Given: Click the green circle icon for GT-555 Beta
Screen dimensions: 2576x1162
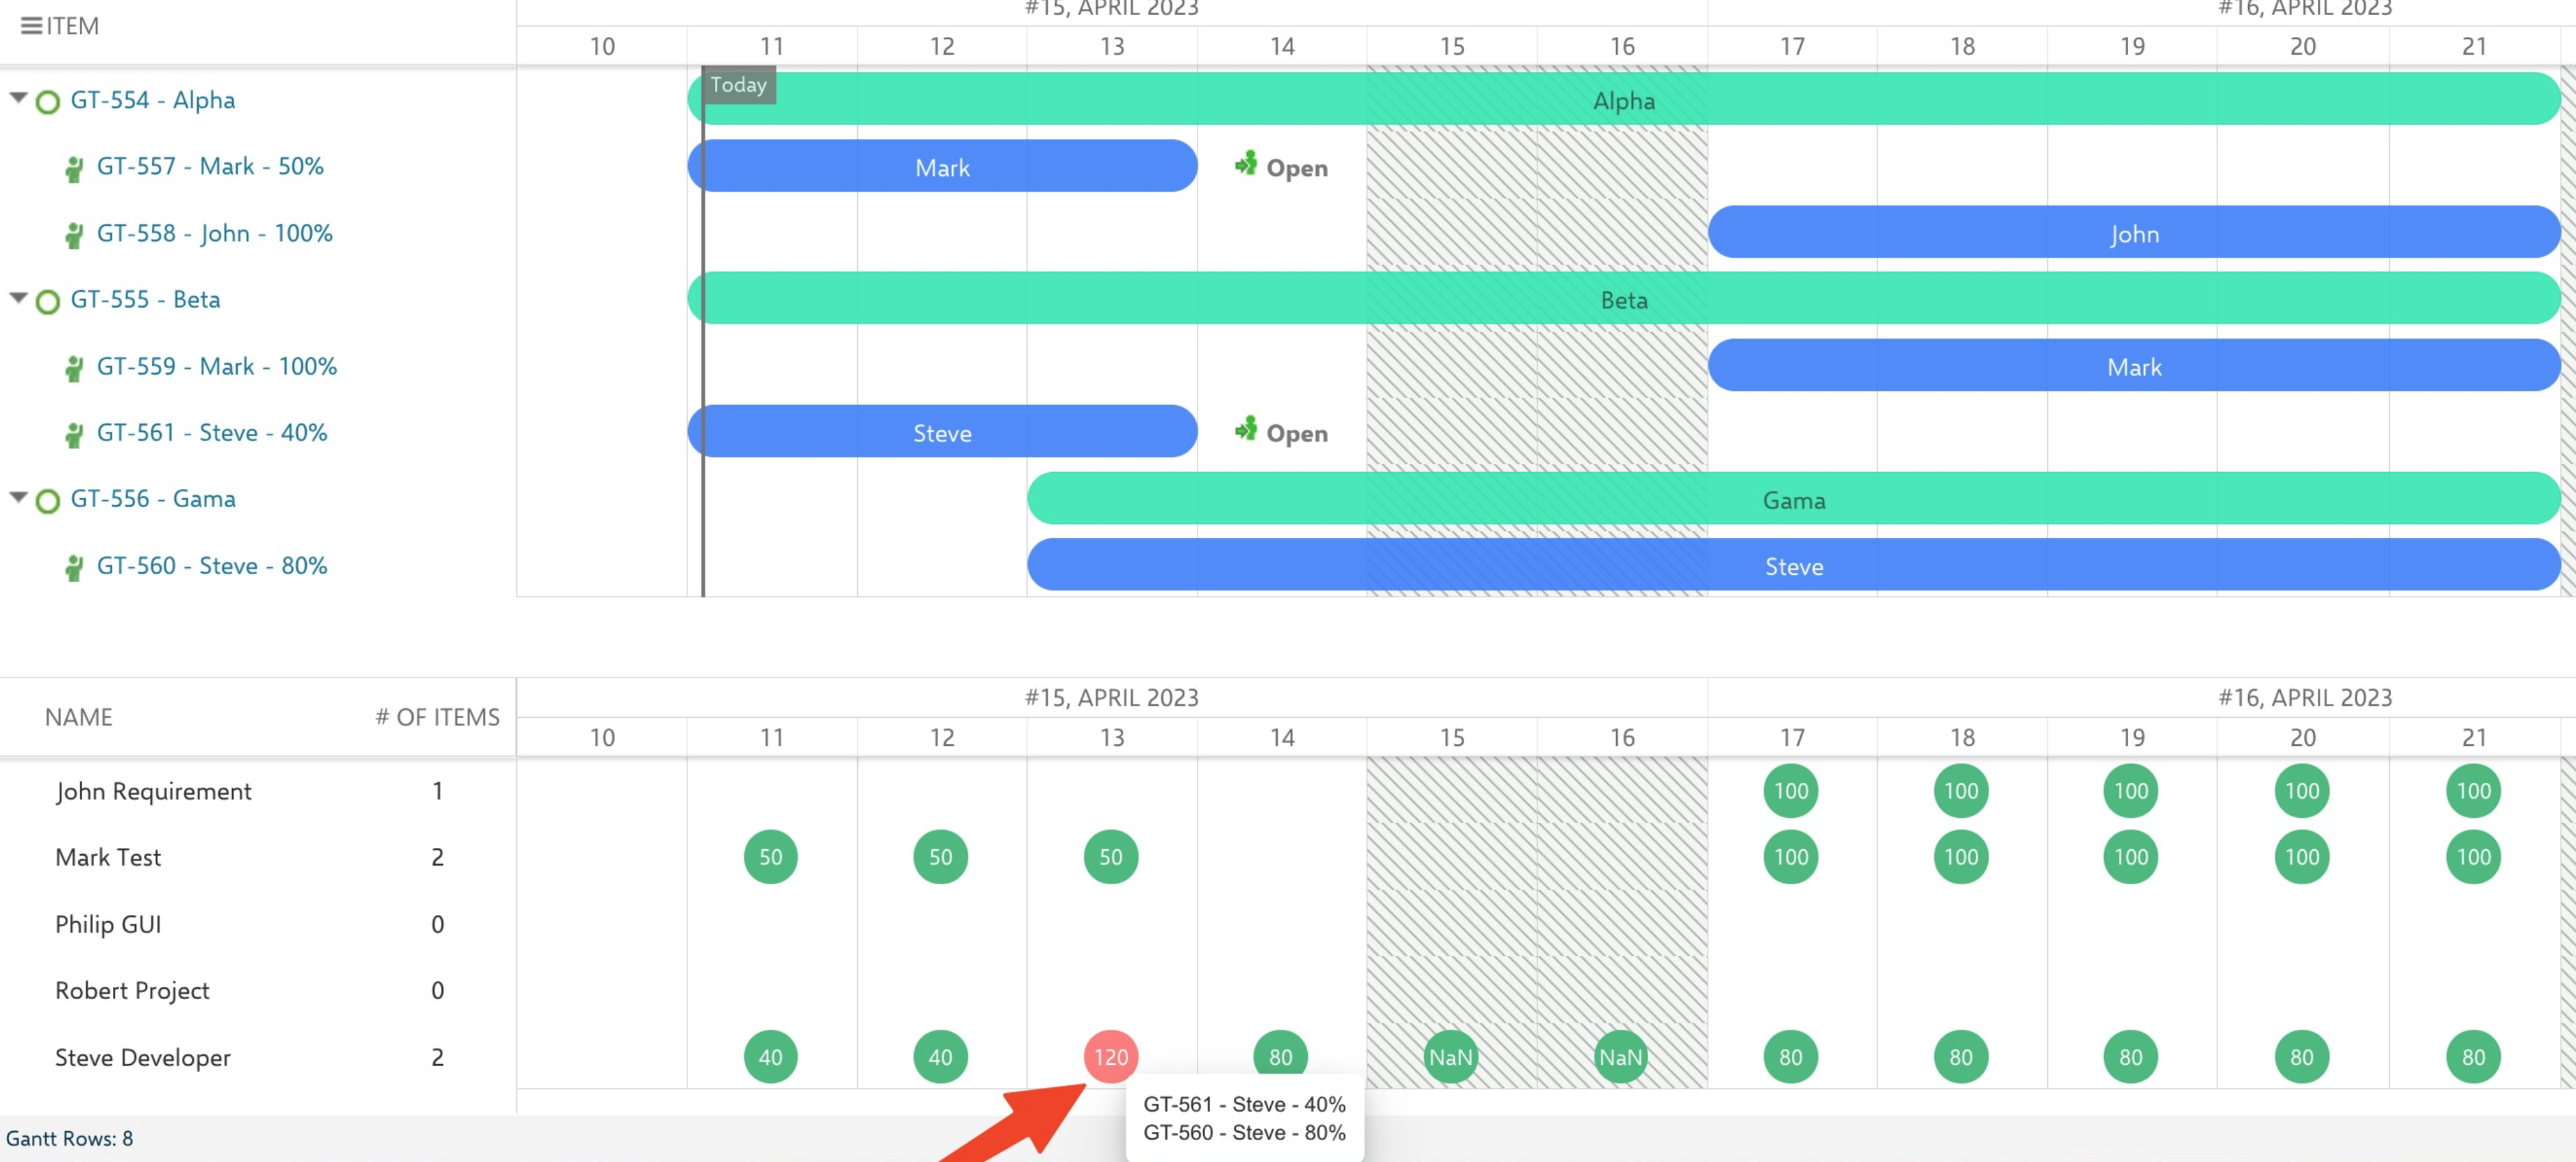Looking at the screenshot, I should (x=47, y=302).
